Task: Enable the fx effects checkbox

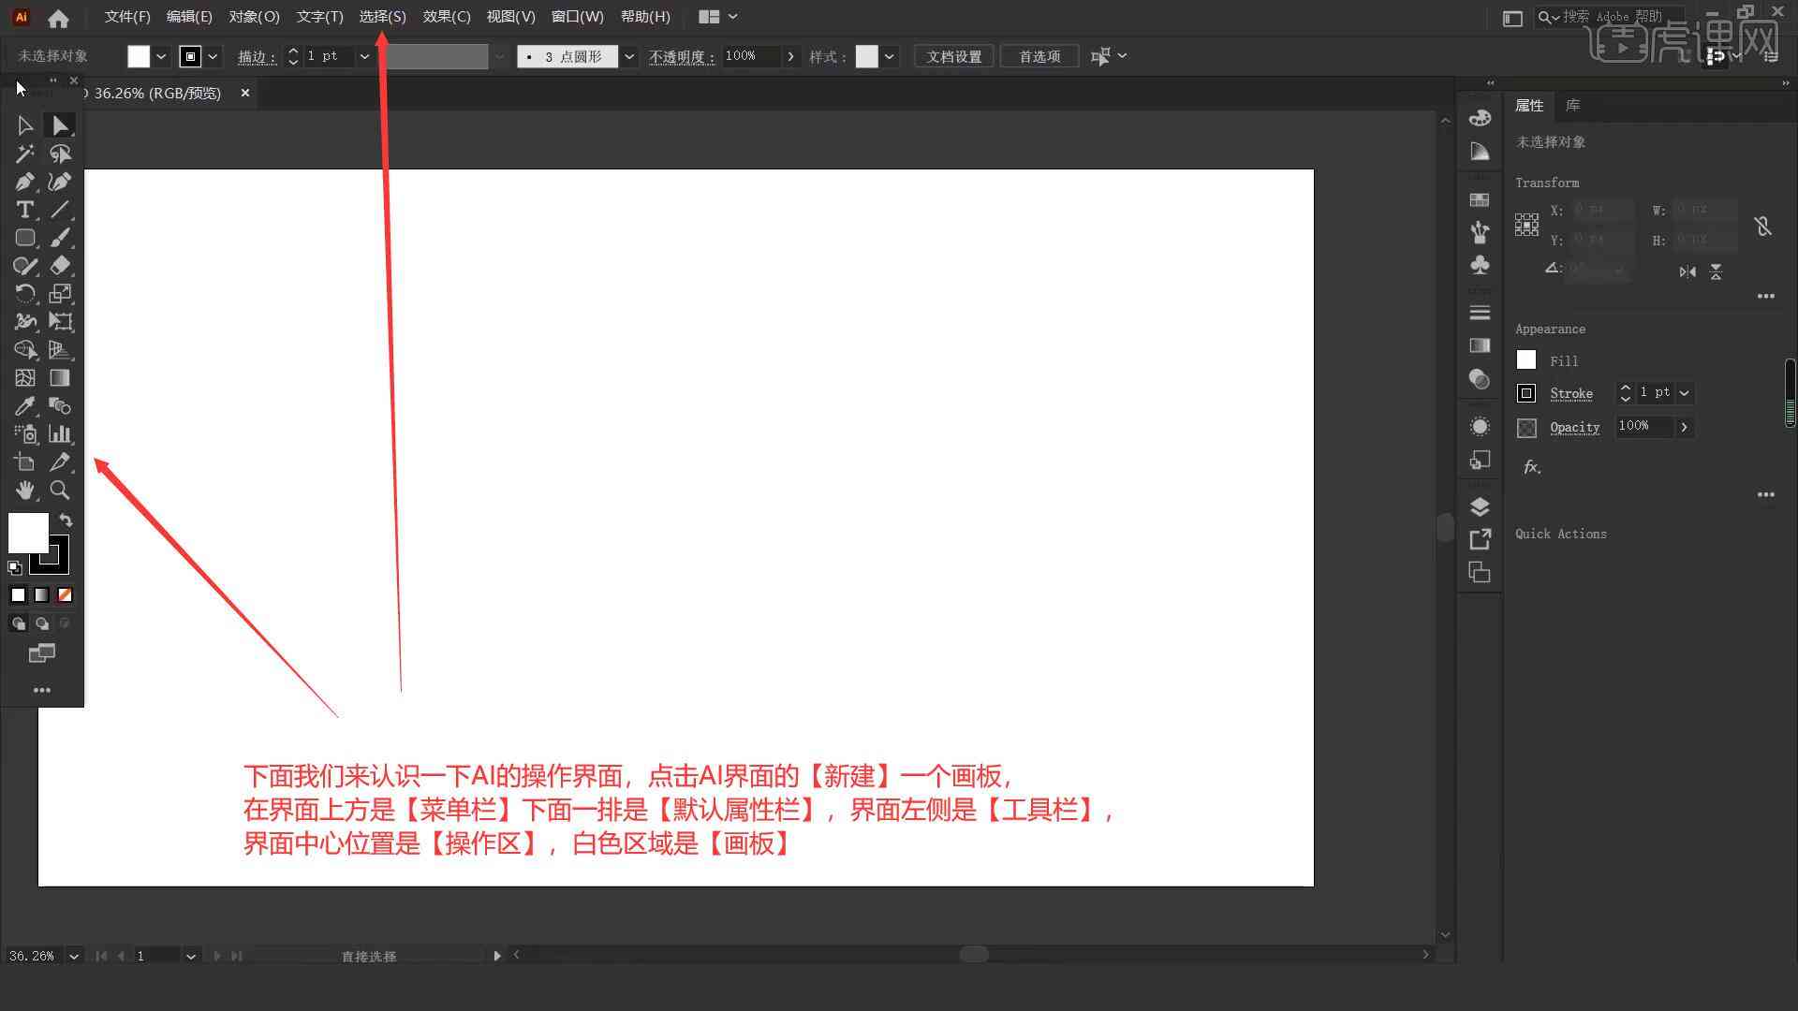Action: [1531, 465]
